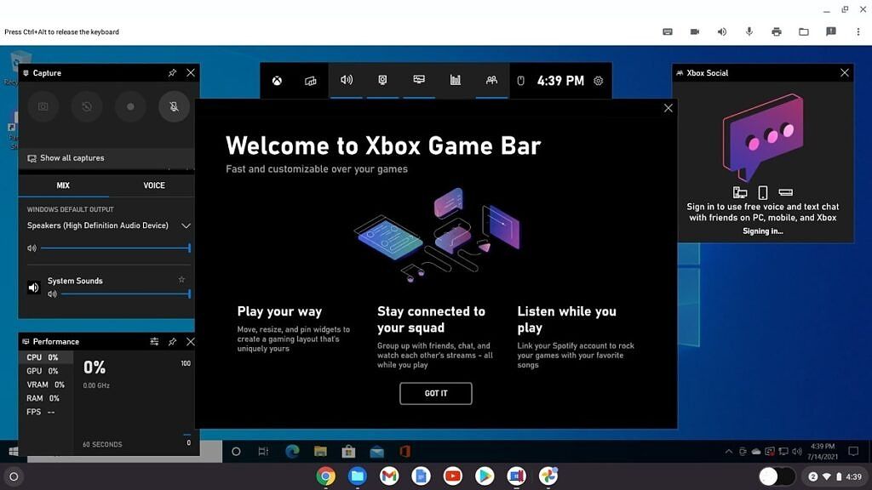The image size is (872, 490).
Task: Open Game Bar settings with the gear icon
Action: point(598,80)
